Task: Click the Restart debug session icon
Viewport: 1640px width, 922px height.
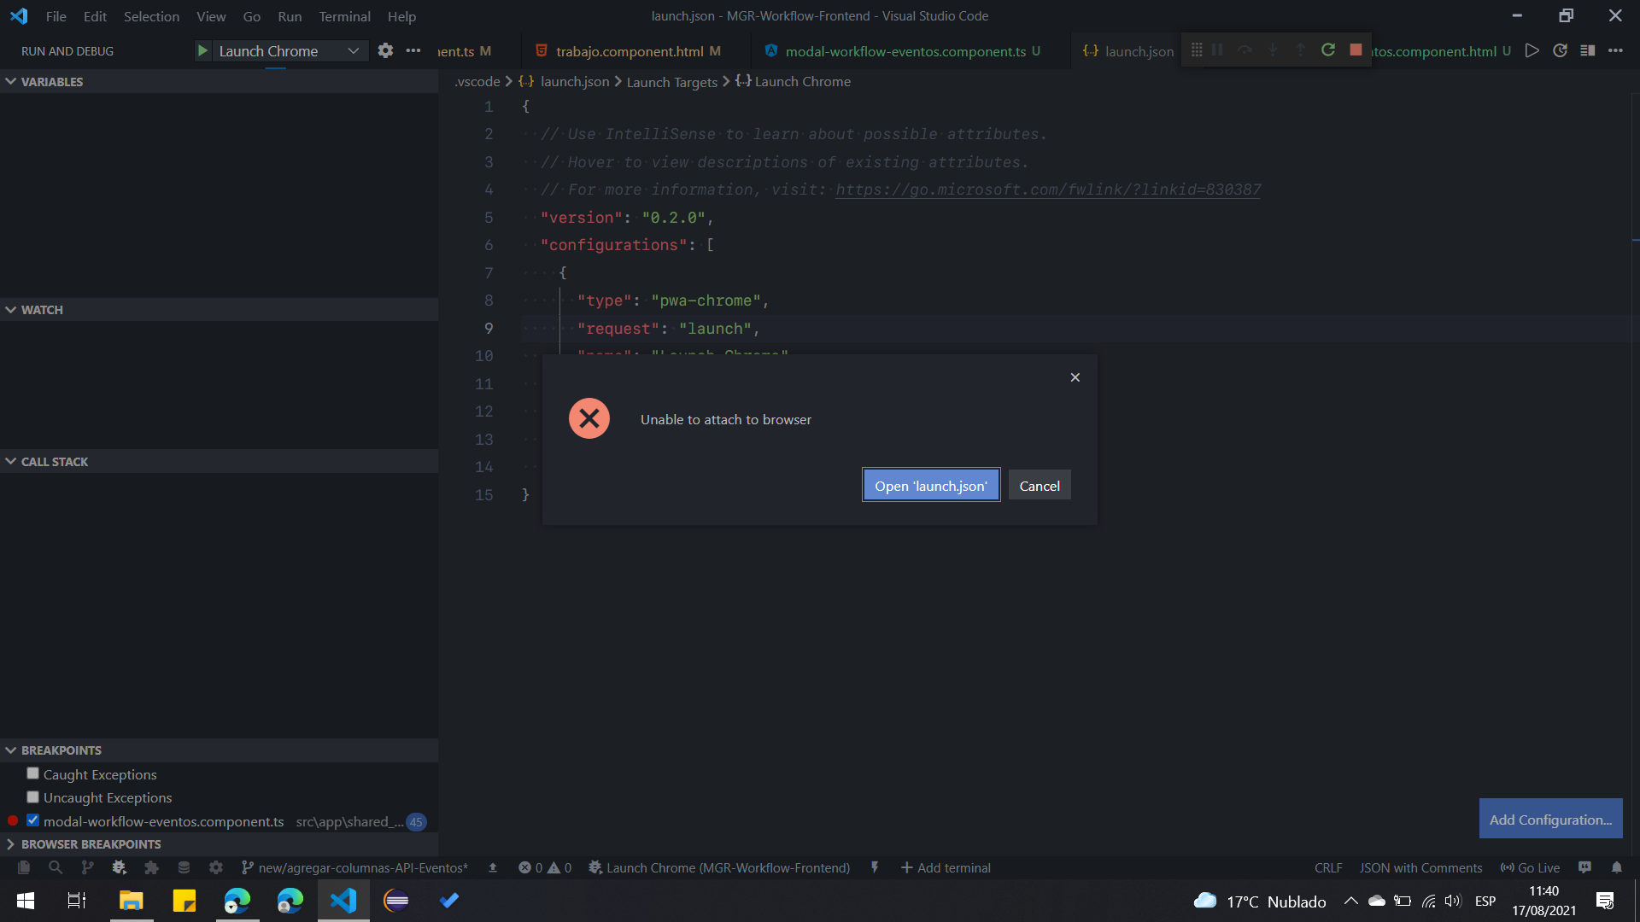Action: (1328, 50)
